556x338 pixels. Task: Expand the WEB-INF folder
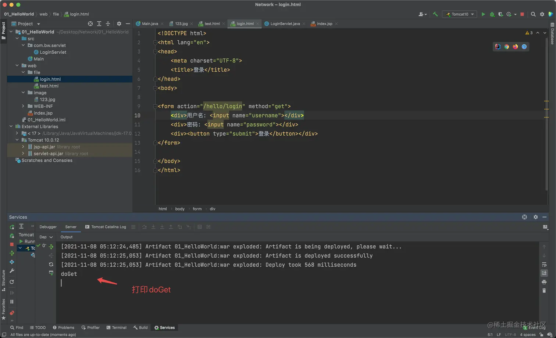tap(24, 106)
